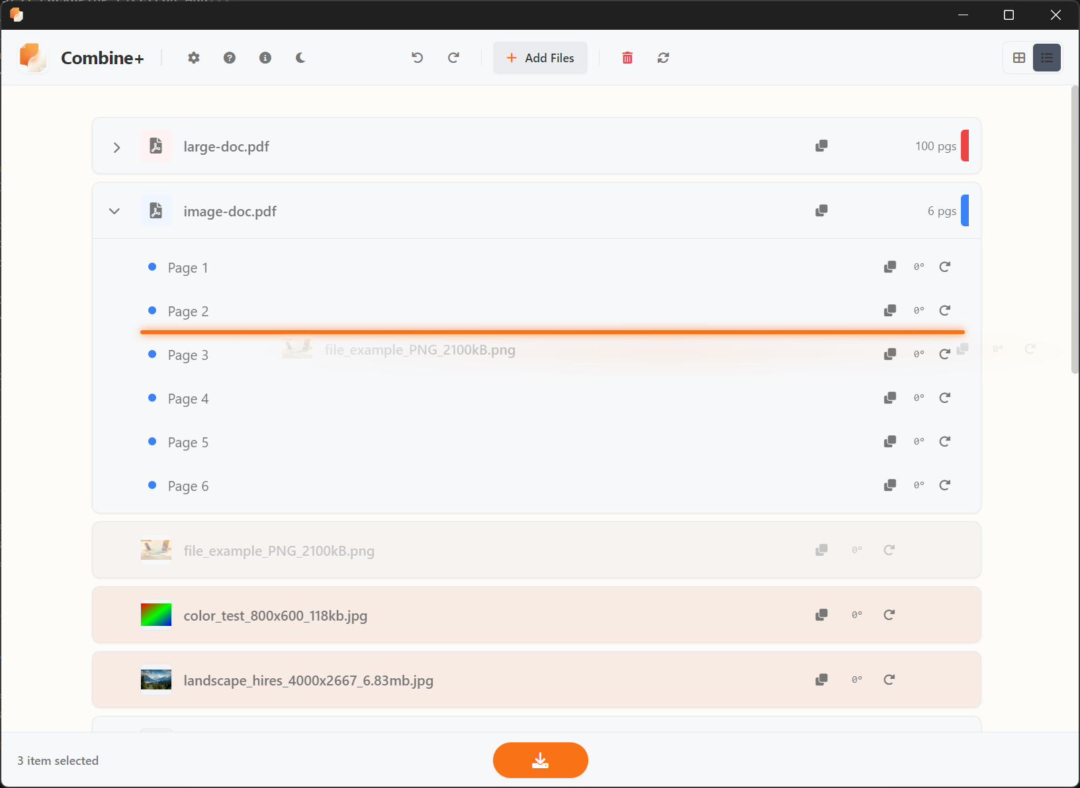Toggle dark mode with the moon icon
The height and width of the screenshot is (788, 1080).
(x=301, y=58)
